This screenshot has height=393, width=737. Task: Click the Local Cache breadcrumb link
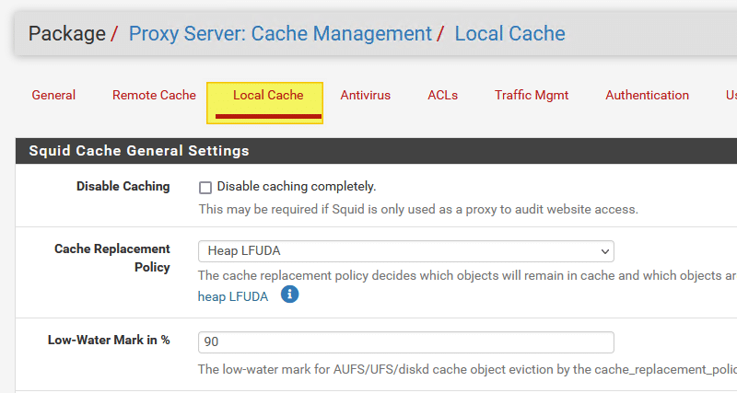coord(509,34)
